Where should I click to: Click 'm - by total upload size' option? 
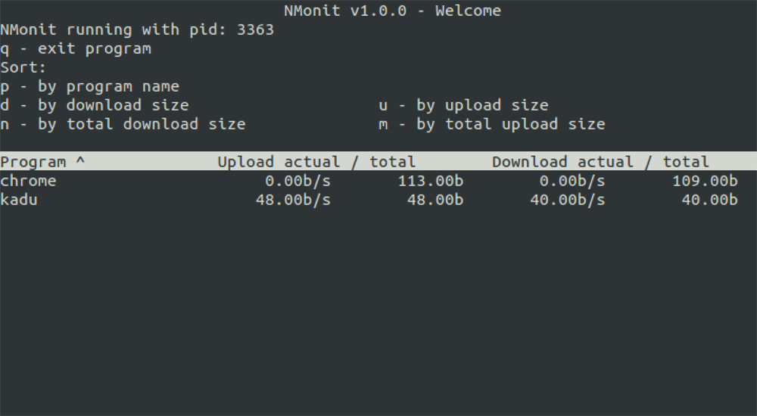pos(492,124)
